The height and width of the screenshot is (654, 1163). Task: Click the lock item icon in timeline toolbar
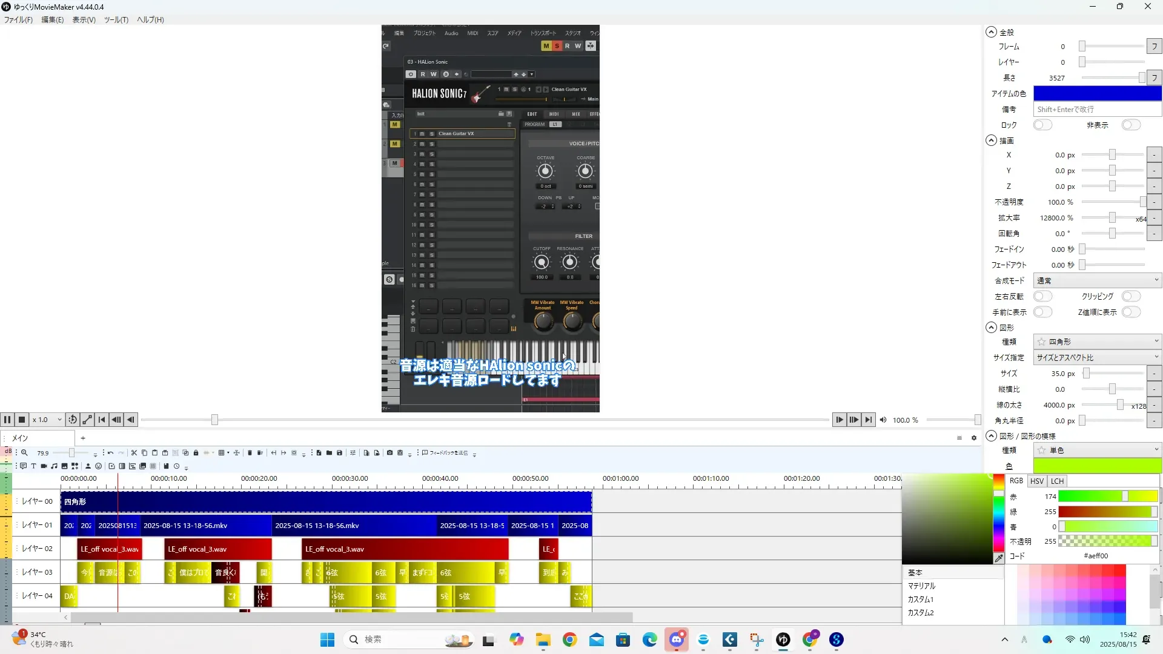[196, 453]
